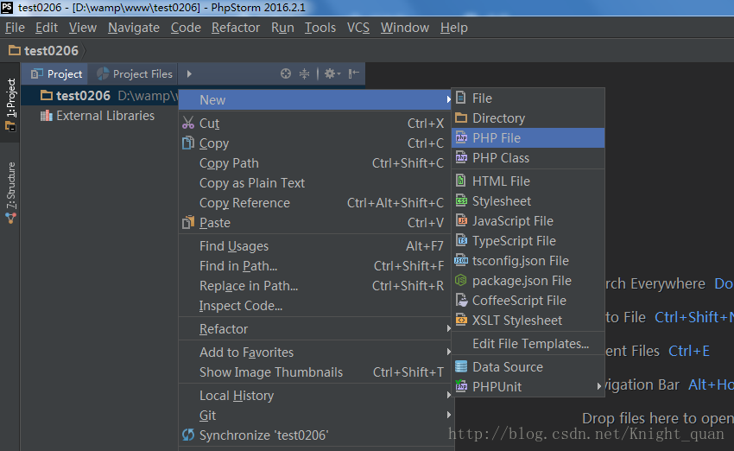Expand the Git submenu arrow
Viewport: 734px width, 451px height.
coord(448,415)
